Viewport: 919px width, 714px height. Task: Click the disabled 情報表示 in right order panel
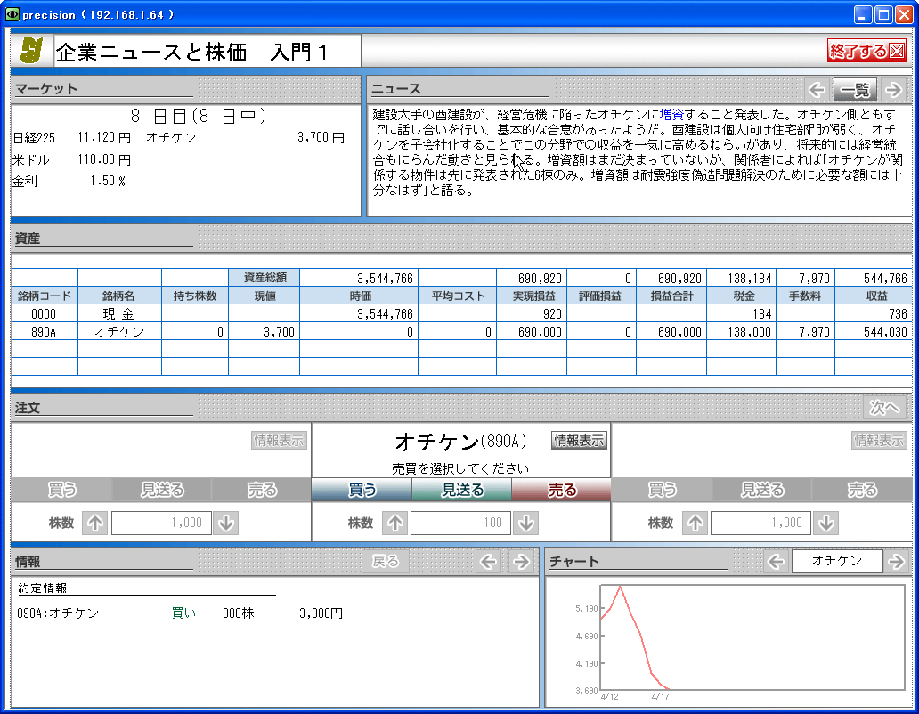[879, 441]
